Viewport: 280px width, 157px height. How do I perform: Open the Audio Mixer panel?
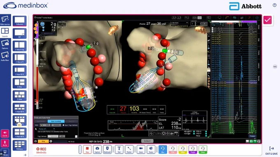(5, 56)
